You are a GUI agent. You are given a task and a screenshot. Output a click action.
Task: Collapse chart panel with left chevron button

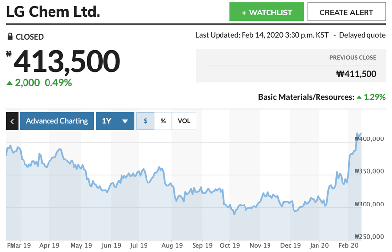pyautogui.click(x=12, y=121)
